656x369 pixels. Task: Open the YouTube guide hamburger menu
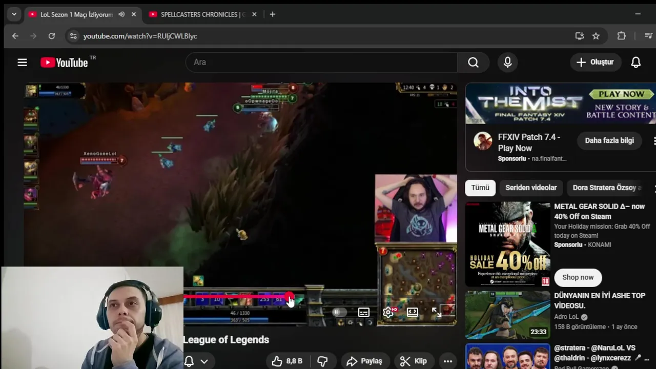click(x=22, y=62)
